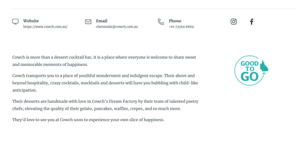The height and width of the screenshot is (141, 304).
Task: Click the +61 73569 8869 phone number
Action: coord(181,27)
